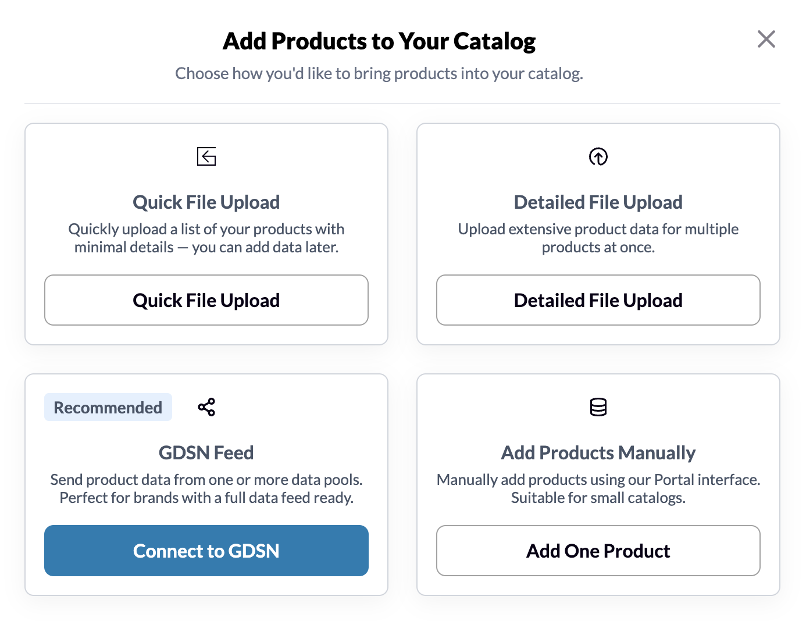Click the import arrow icon above Quick File Upload
806x621 pixels.
[206, 156]
